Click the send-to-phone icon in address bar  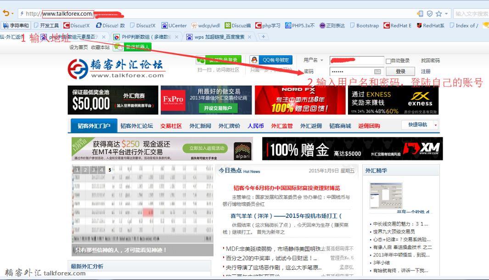coord(420,14)
